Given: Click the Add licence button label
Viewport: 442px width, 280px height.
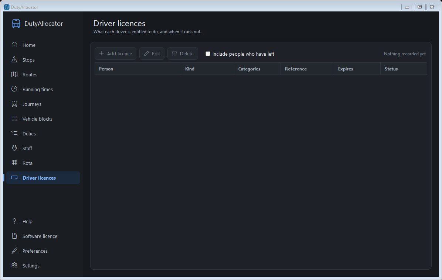Looking at the screenshot, I should pos(119,53).
